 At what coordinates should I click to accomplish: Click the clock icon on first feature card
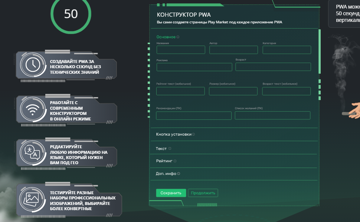coord(33,65)
